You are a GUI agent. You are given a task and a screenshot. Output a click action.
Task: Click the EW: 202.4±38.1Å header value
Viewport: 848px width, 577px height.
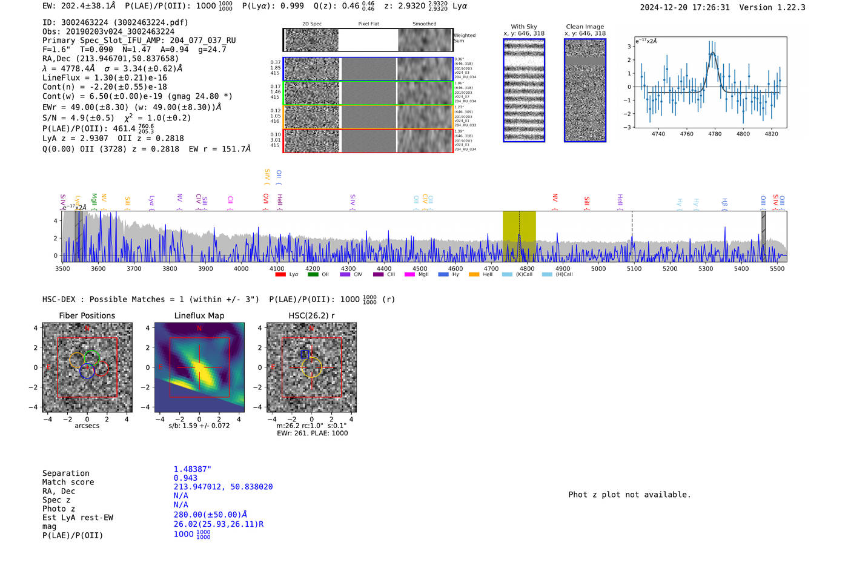(x=79, y=5)
